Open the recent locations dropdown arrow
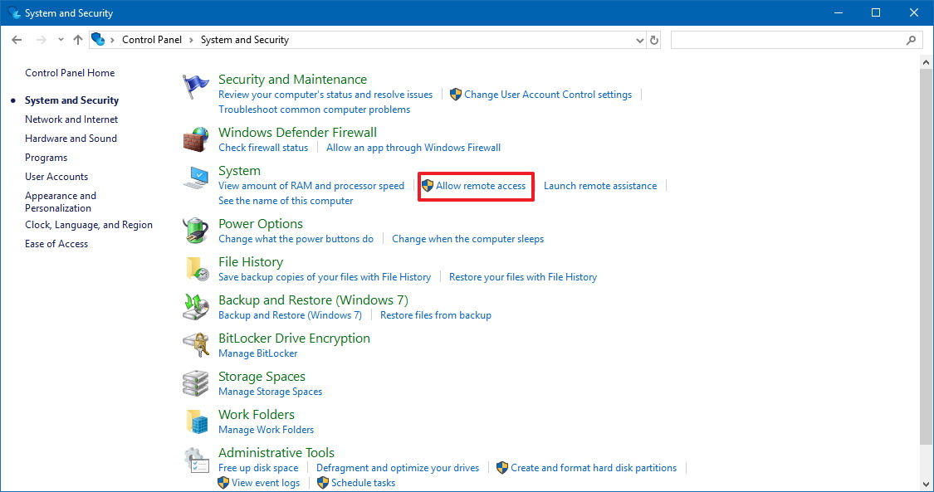This screenshot has width=934, height=492. click(x=61, y=40)
